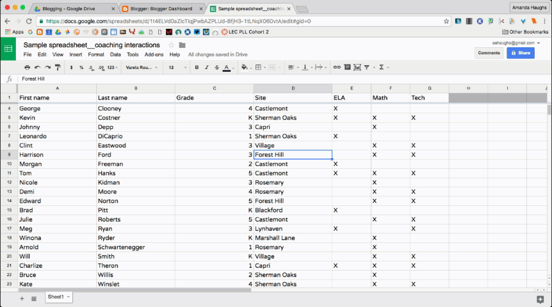Viewport: 552px width, 307px height.
Task: Redo the last action
Action: pyautogui.click(x=47, y=67)
